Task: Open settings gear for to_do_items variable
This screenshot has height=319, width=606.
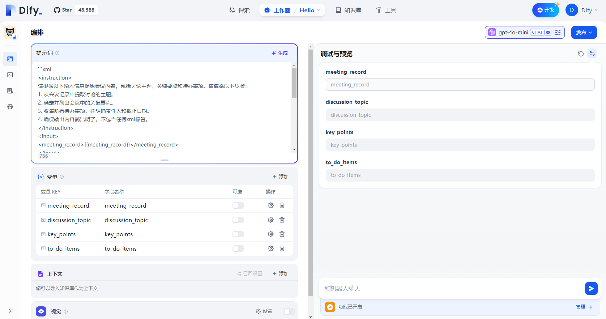Action: tap(270, 248)
